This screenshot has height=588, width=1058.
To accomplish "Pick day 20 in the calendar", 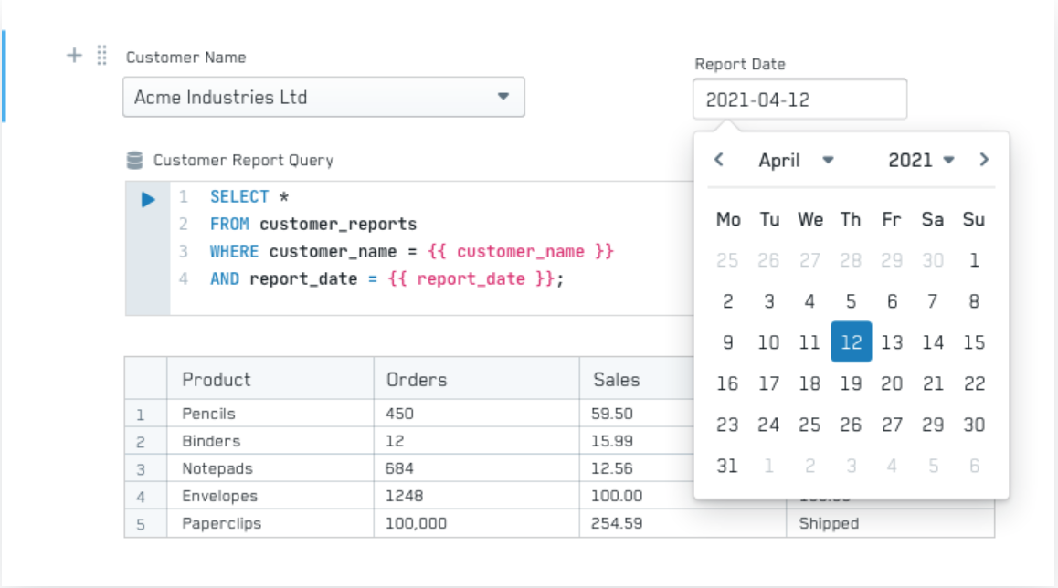I will click(x=892, y=383).
